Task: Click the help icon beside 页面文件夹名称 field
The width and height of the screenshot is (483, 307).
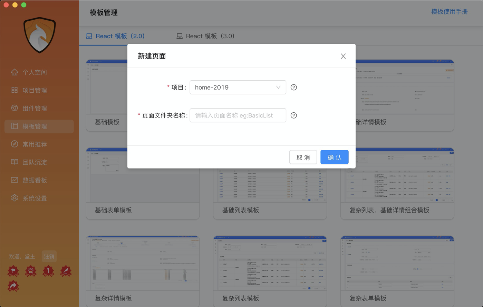Action: tap(294, 115)
